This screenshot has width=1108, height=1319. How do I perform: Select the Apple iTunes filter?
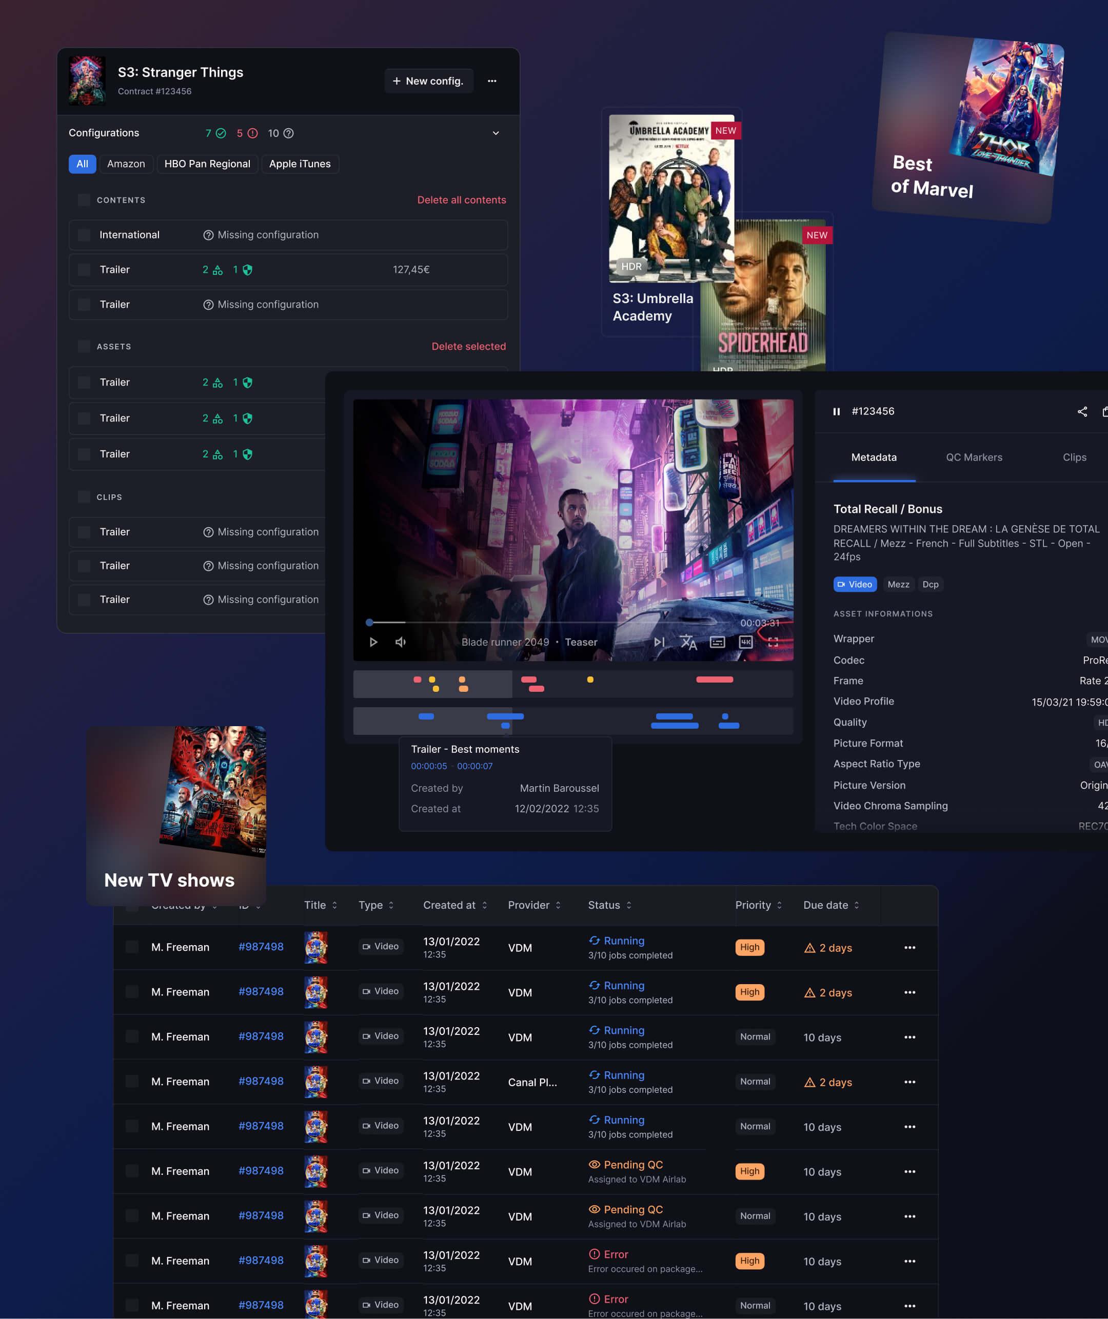point(300,164)
